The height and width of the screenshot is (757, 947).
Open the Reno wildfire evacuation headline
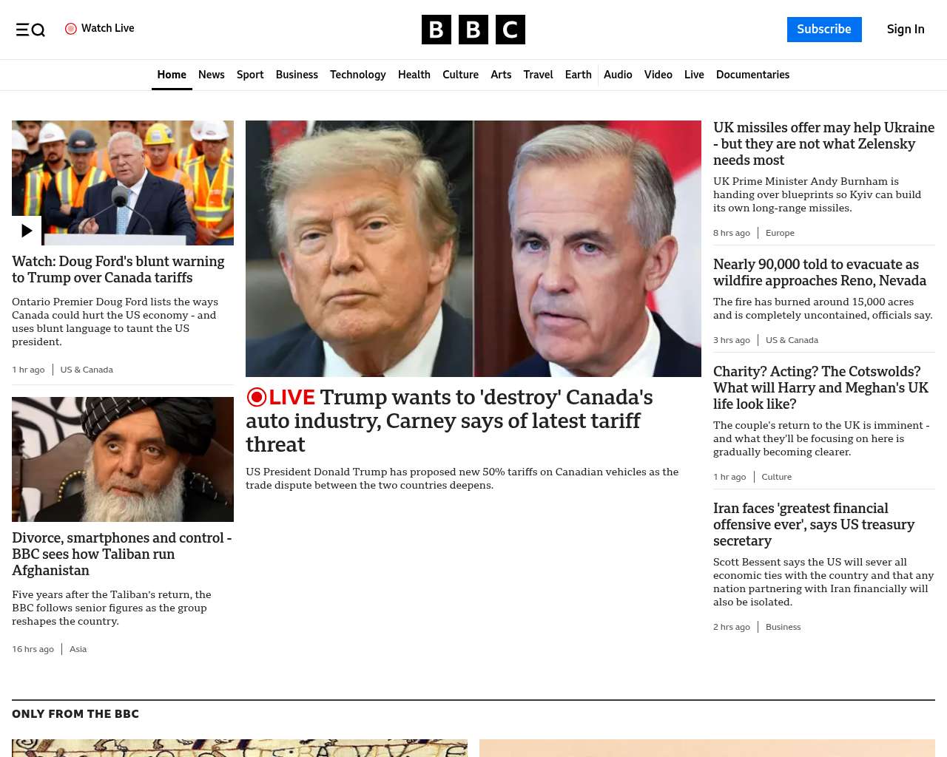(x=820, y=273)
